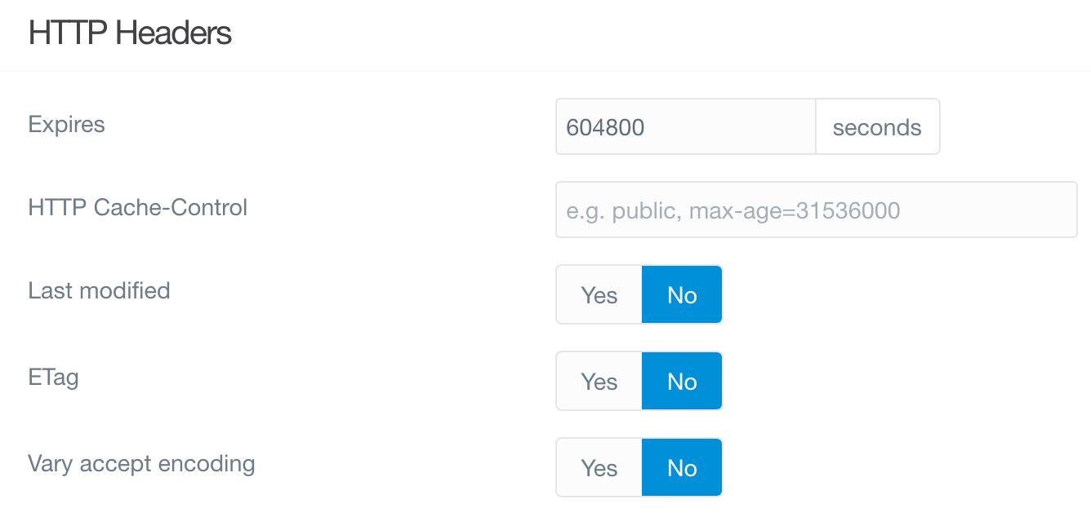This screenshot has height=517, width=1091.
Task: Click the HTTP Cache-Control label
Action: (137, 208)
